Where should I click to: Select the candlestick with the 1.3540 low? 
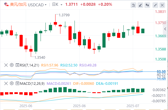pos(31,50)
